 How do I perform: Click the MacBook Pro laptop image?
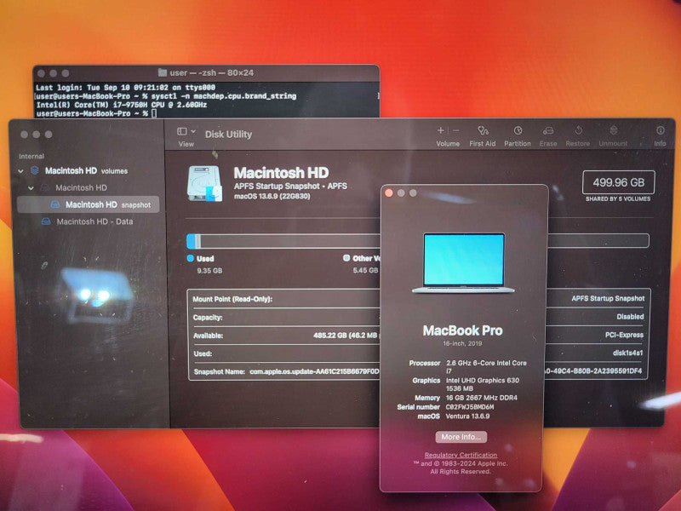tap(463, 263)
